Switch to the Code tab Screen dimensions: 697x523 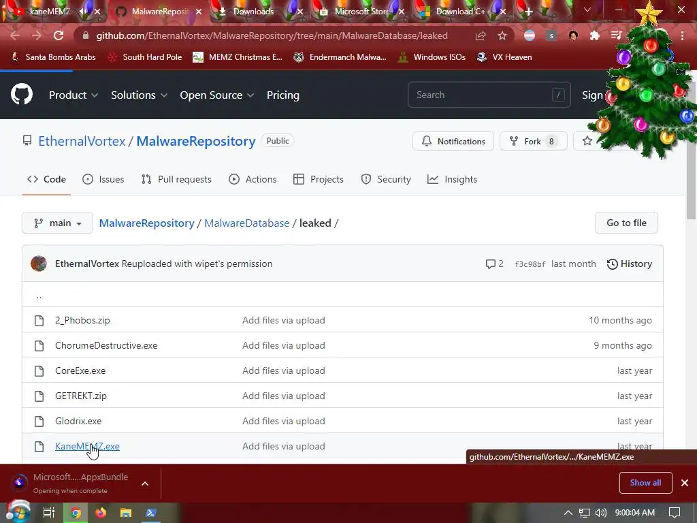click(x=46, y=179)
